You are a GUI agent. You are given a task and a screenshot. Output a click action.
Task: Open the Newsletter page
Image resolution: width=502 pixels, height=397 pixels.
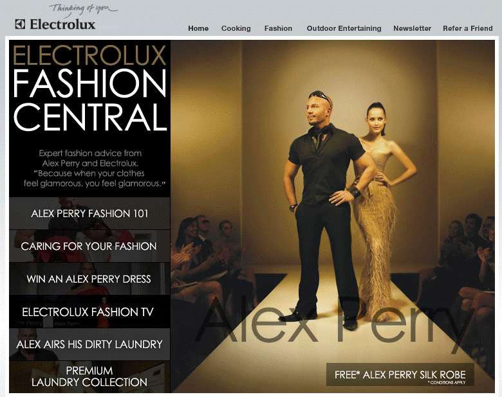point(412,28)
